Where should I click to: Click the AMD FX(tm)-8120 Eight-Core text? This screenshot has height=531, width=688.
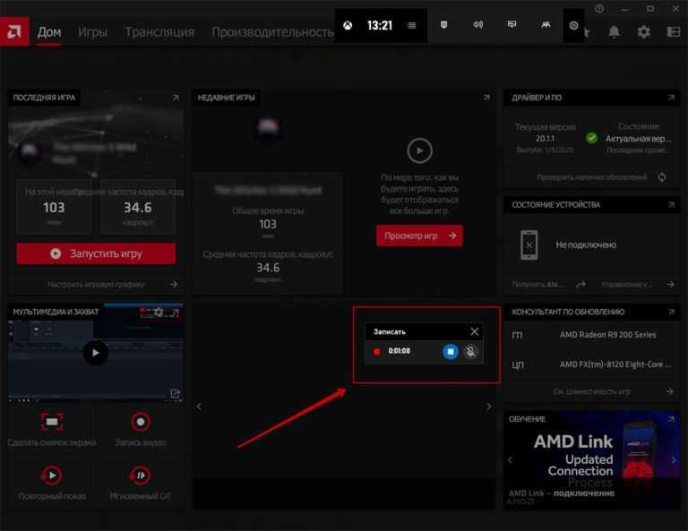(615, 364)
